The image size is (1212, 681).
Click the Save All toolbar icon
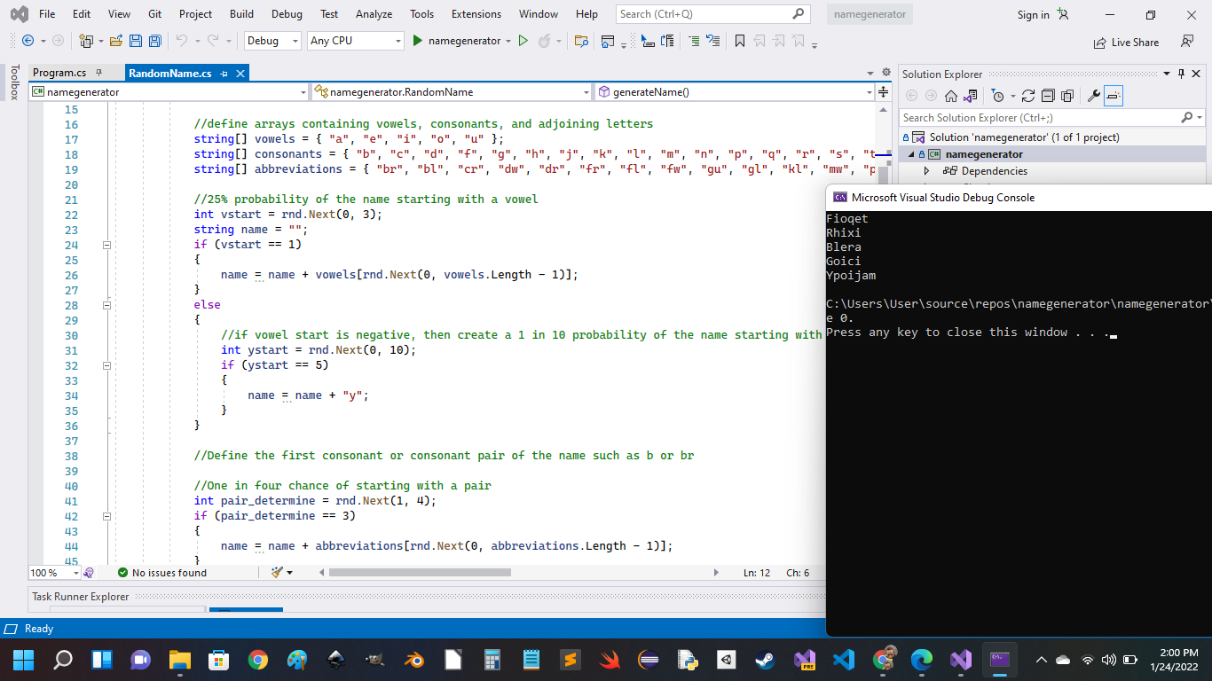(x=155, y=41)
